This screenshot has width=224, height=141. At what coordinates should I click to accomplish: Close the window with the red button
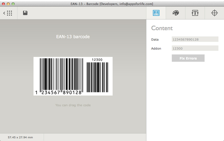click(x=3, y=4)
